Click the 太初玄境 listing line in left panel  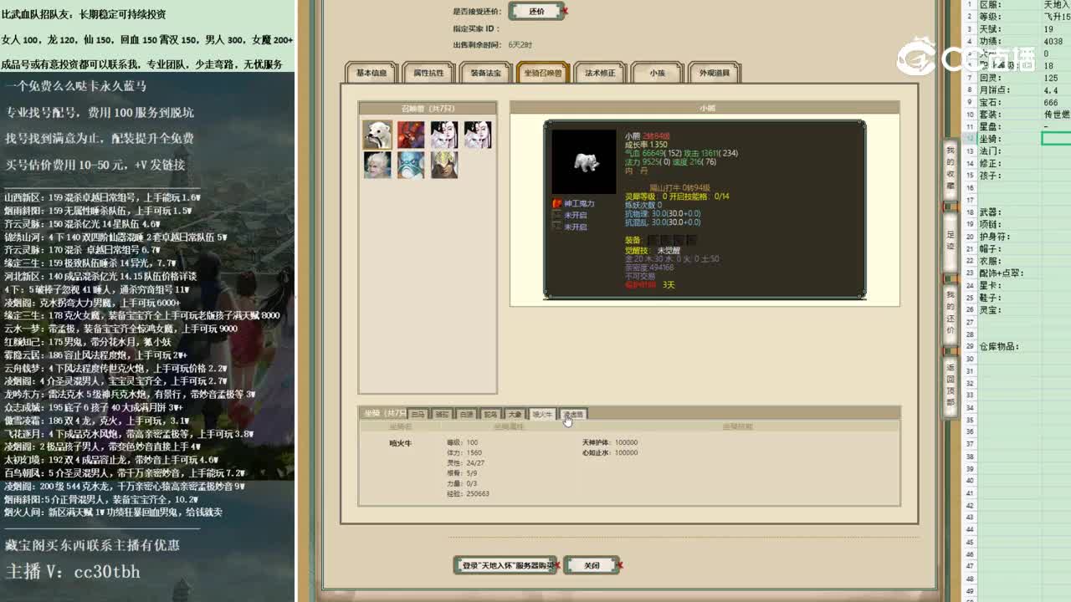pyautogui.click(x=111, y=460)
